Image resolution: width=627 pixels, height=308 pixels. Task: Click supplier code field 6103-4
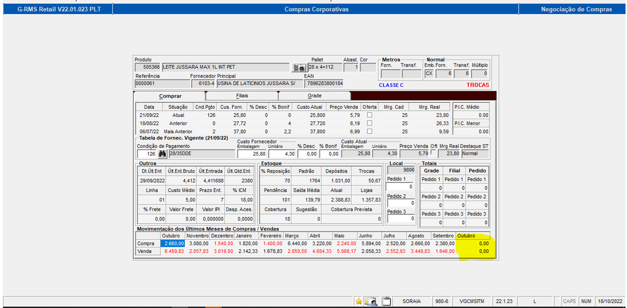click(x=203, y=83)
